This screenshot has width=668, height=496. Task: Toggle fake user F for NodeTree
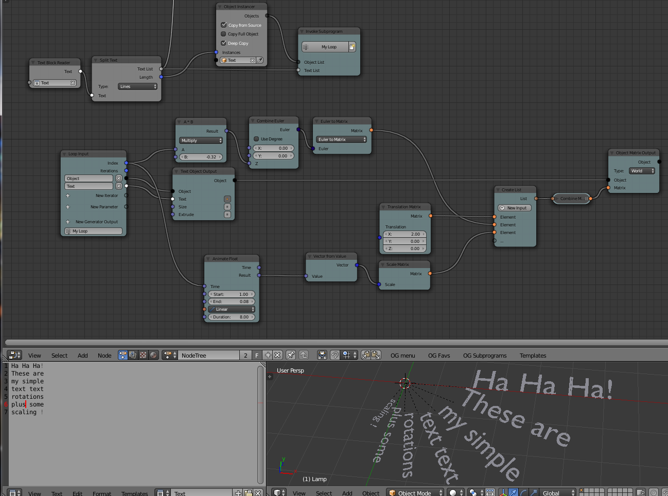[257, 355]
